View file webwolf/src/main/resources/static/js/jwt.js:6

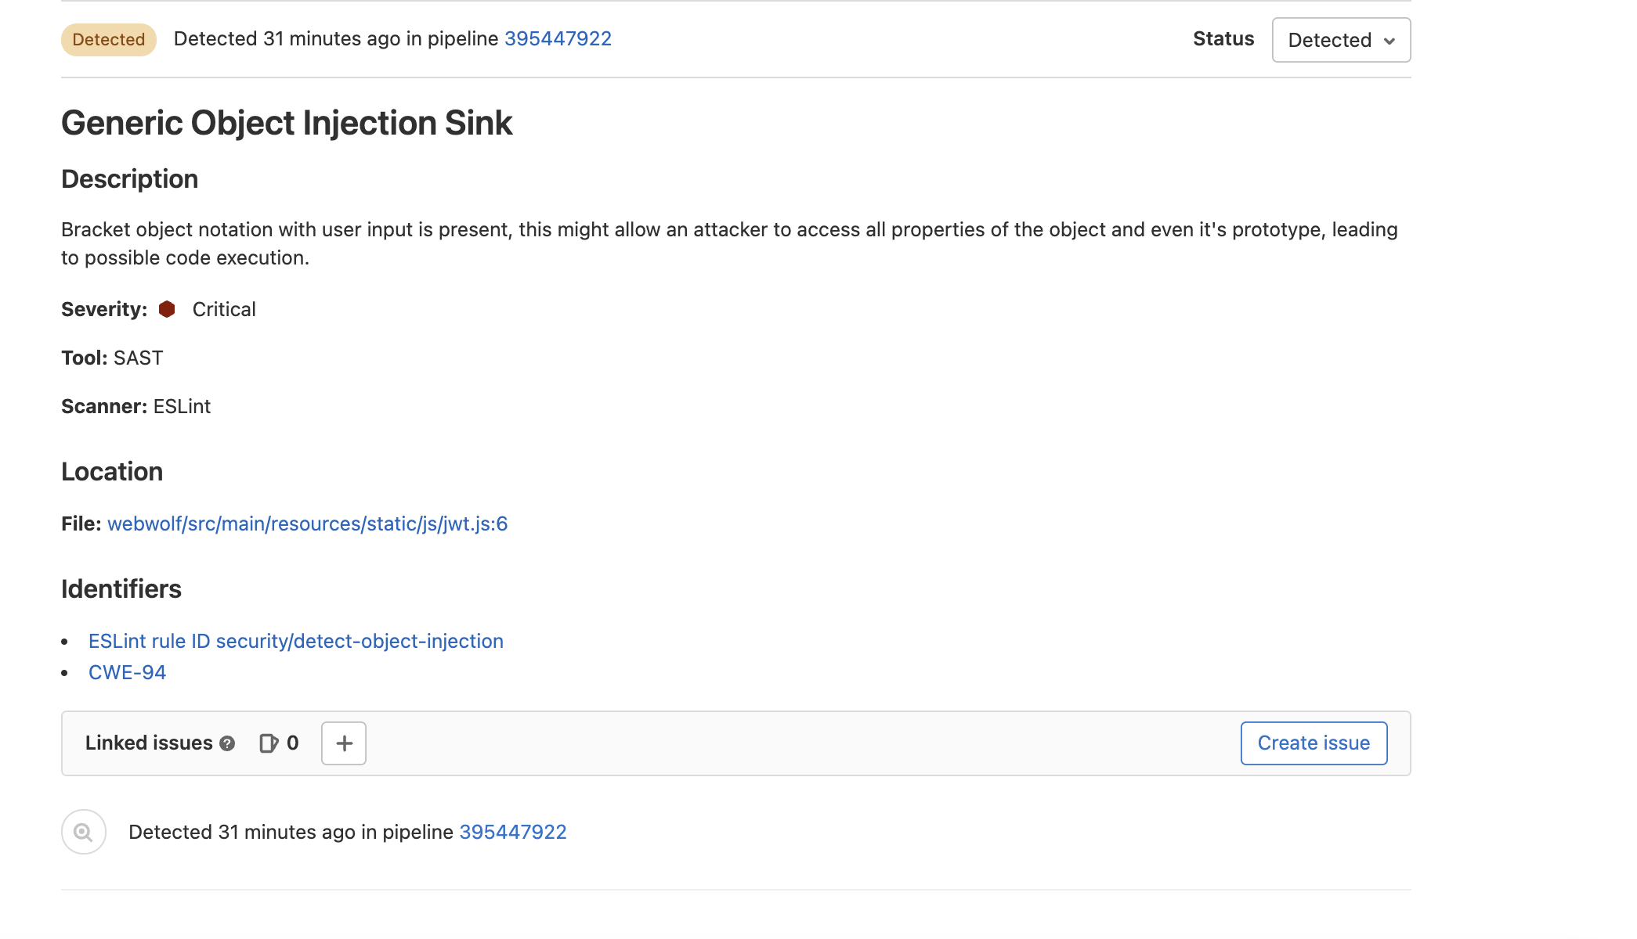pyautogui.click(x=307, y=523)
